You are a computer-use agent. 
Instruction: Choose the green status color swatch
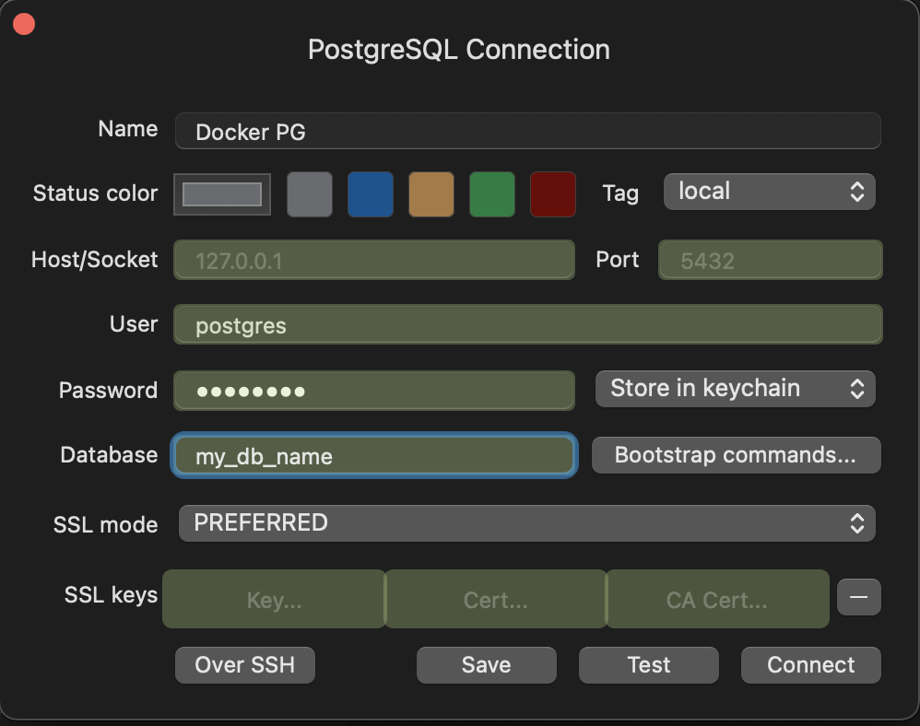[x=492, y=194]
